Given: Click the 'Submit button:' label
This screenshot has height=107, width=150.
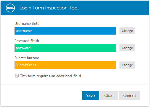Looking at the screenshot, I should point(27,58).
